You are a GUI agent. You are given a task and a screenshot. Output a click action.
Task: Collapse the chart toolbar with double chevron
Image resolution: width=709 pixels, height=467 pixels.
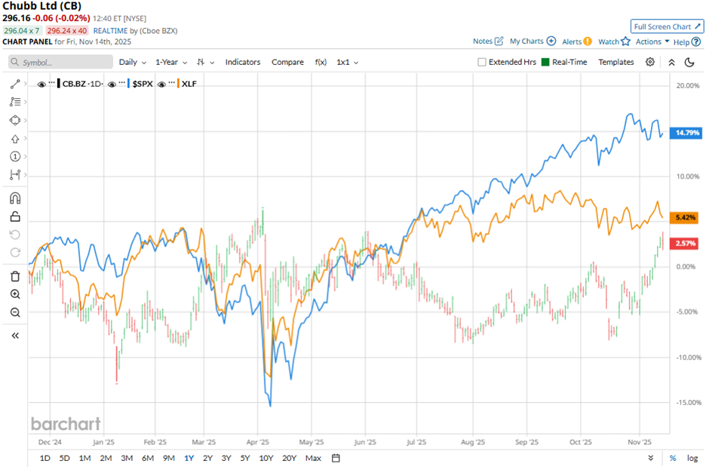click(x=671, y=63)
